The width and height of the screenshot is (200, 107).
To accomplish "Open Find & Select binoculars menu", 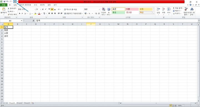I will coord(192,11).
